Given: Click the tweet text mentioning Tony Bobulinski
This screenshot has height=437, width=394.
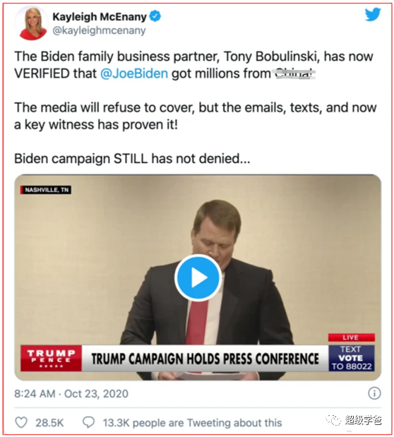Looking at the screenshot, I should (x=193, y=65).
